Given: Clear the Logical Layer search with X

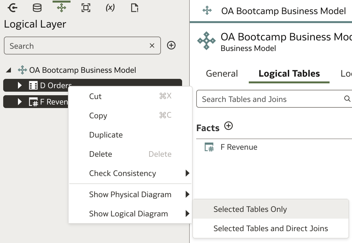Looking at the screenshot, I should [x=152, y=46].
